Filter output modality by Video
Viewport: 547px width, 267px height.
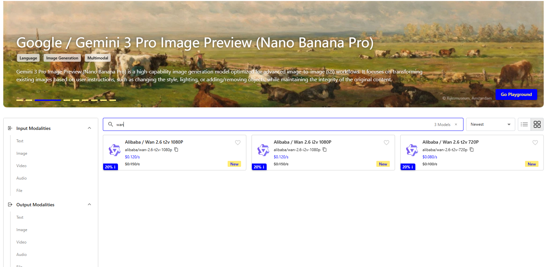21,242
